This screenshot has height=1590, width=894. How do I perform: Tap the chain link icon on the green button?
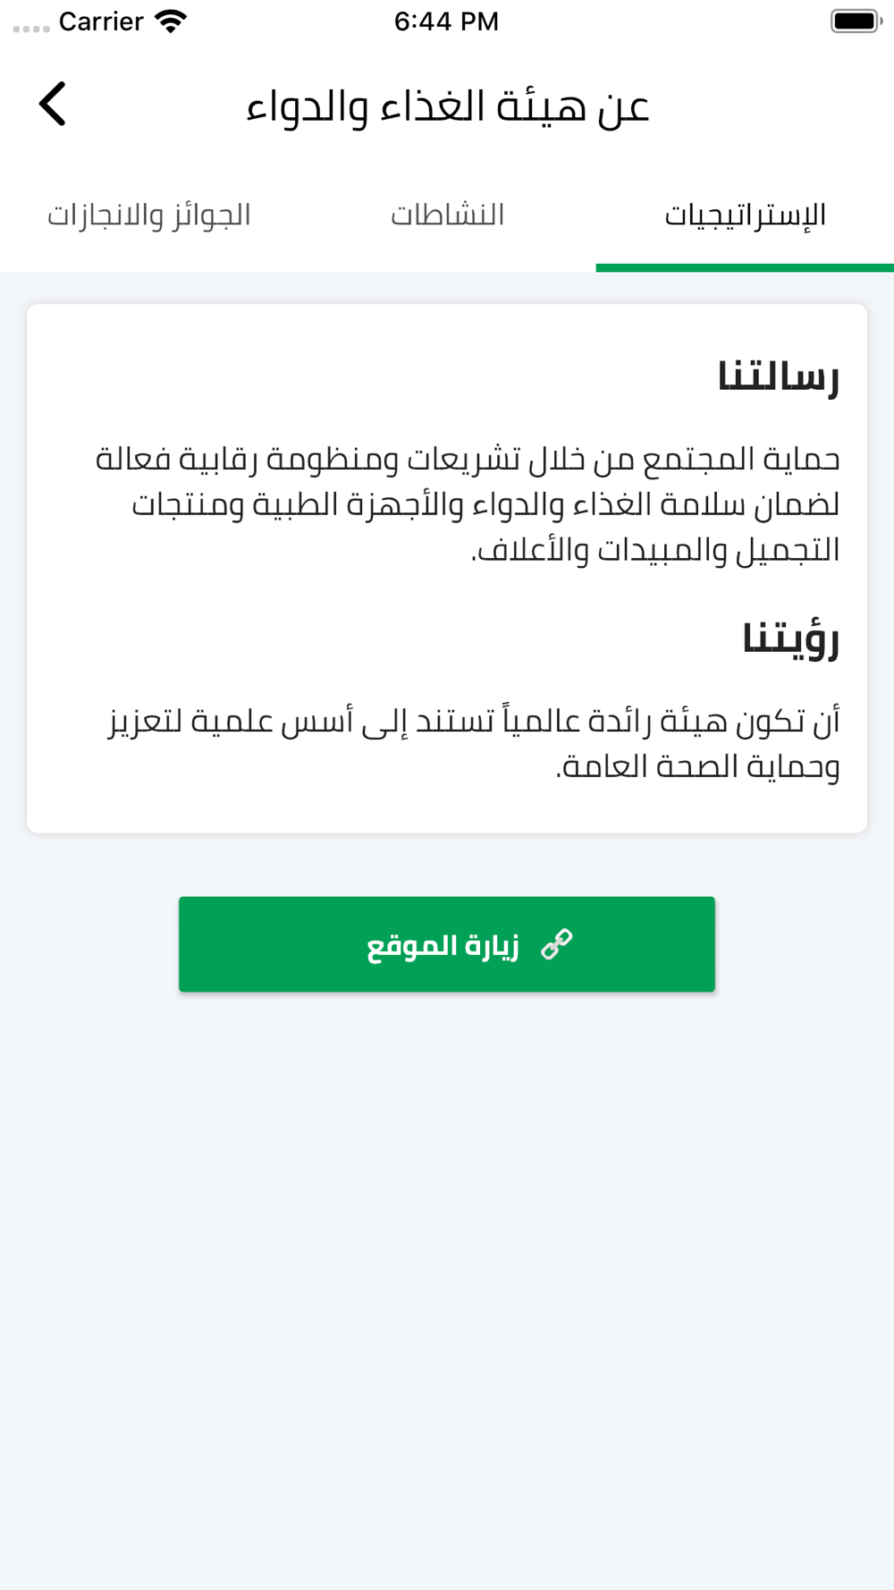click(x=556, y=944)
